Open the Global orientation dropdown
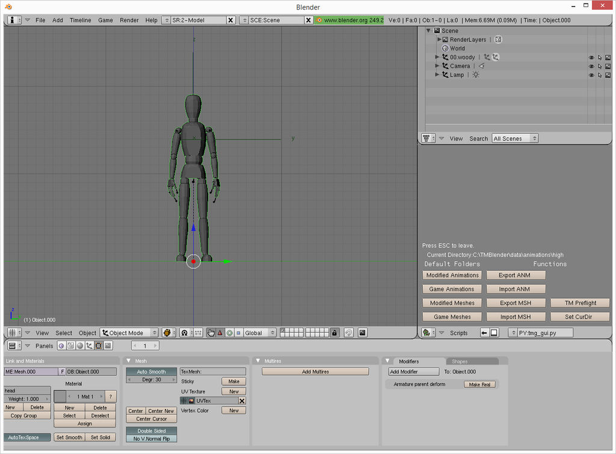616x454 pixels. tap(260, 333)
